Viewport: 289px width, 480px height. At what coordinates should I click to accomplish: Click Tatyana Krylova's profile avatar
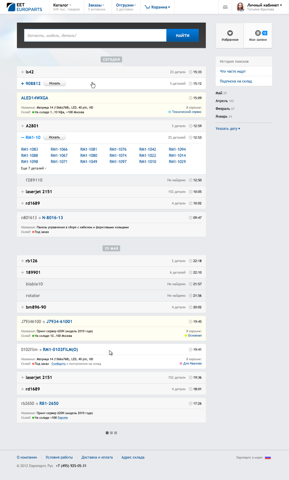tap(240, 7)
